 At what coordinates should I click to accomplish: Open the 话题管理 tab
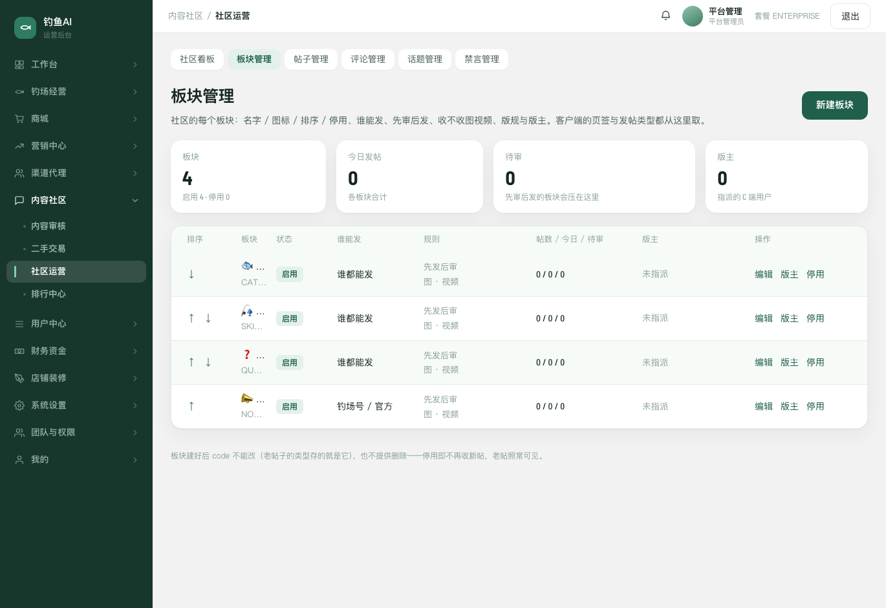(425, 60)
